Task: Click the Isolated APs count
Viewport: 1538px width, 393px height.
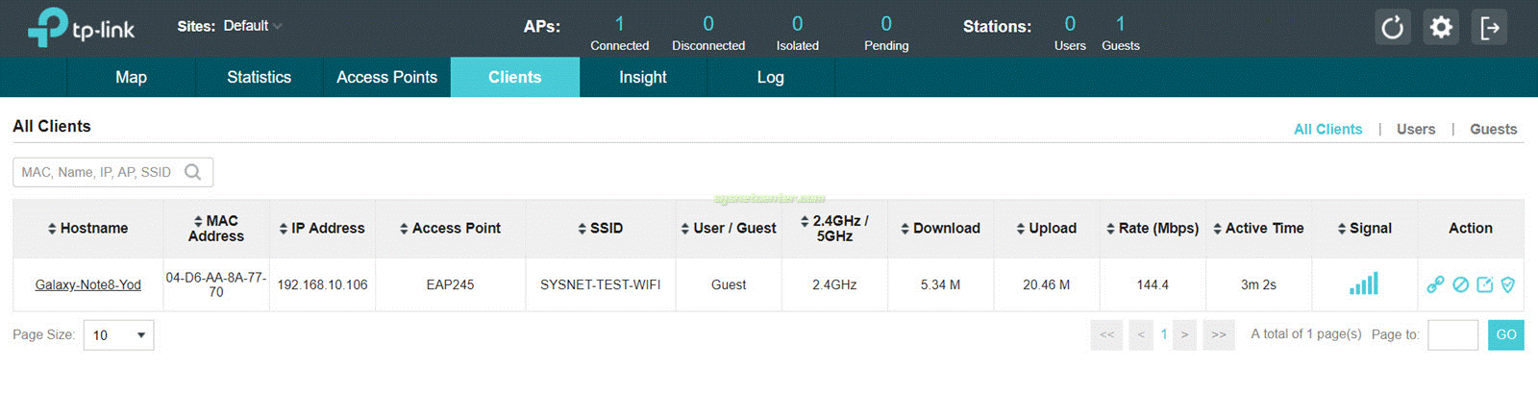Action: (797, 23)
